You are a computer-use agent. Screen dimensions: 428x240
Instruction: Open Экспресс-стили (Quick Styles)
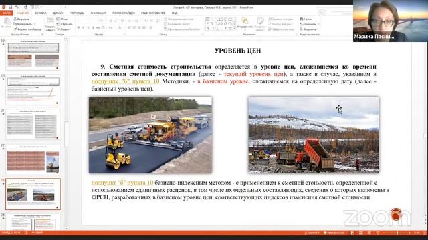(260, 23)
